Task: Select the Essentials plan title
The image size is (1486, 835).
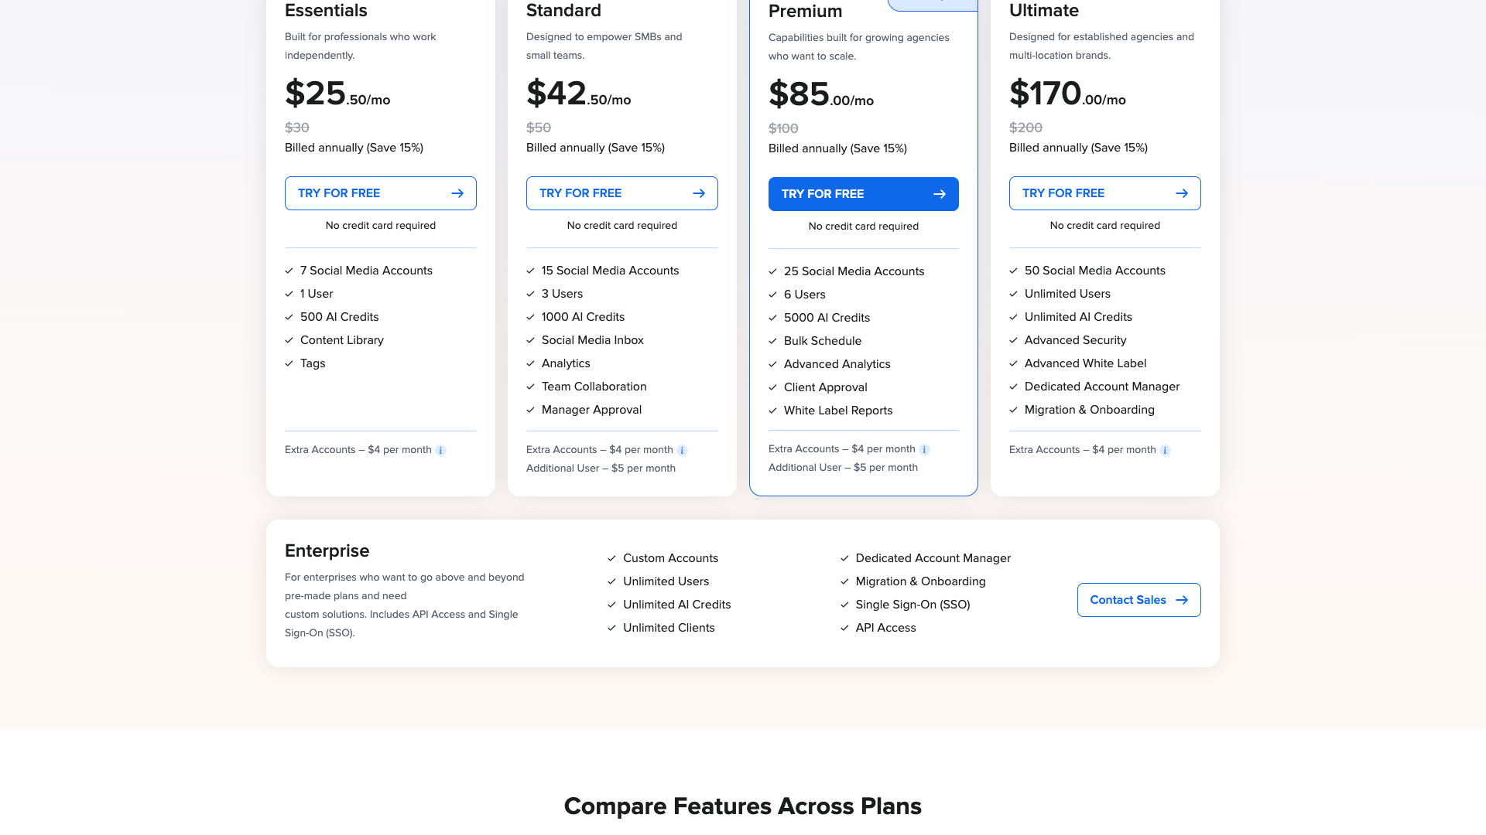Action: [326, 11]
